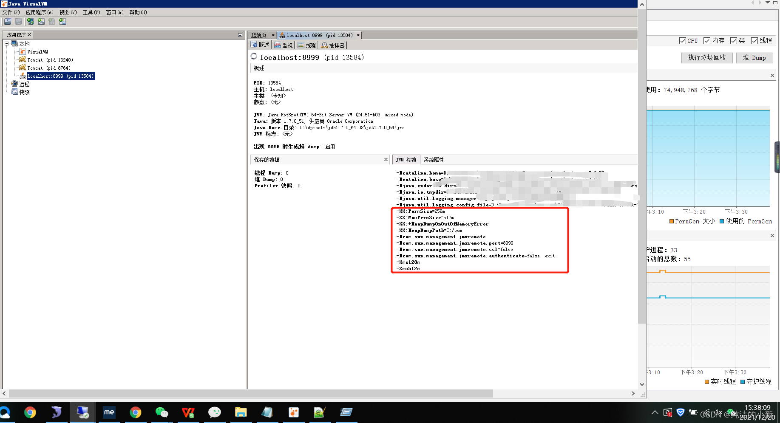Close the 起始页 tab
Viewport: 780px width, 423px height.
(x=273, y=35)
